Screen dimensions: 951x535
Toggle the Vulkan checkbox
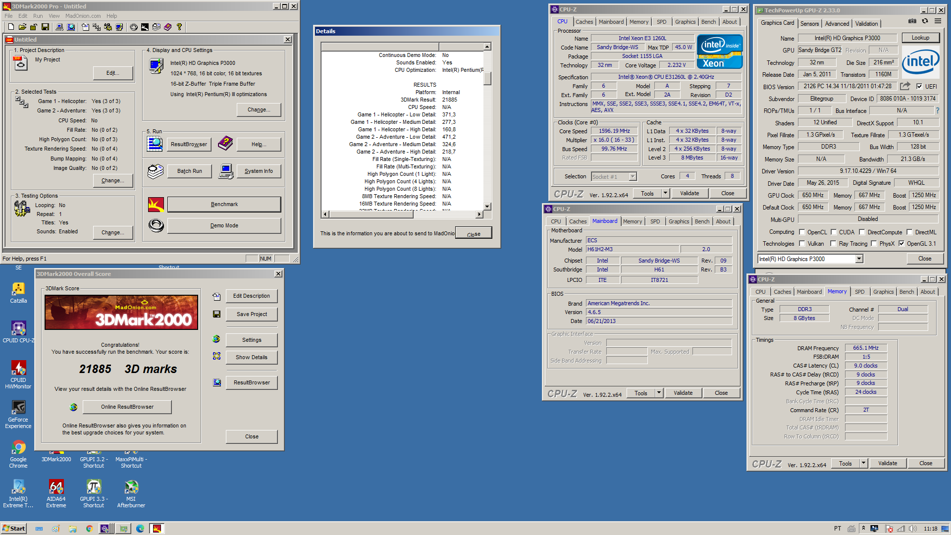pyautogui.click(x=802, y=243)
